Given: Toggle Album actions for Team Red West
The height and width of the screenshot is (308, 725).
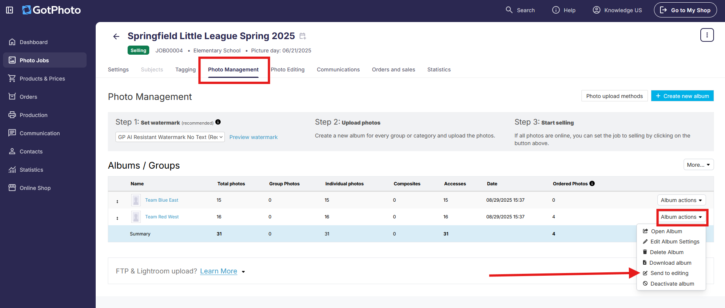Looking at the screenshot, I should (x=681, y=217).
